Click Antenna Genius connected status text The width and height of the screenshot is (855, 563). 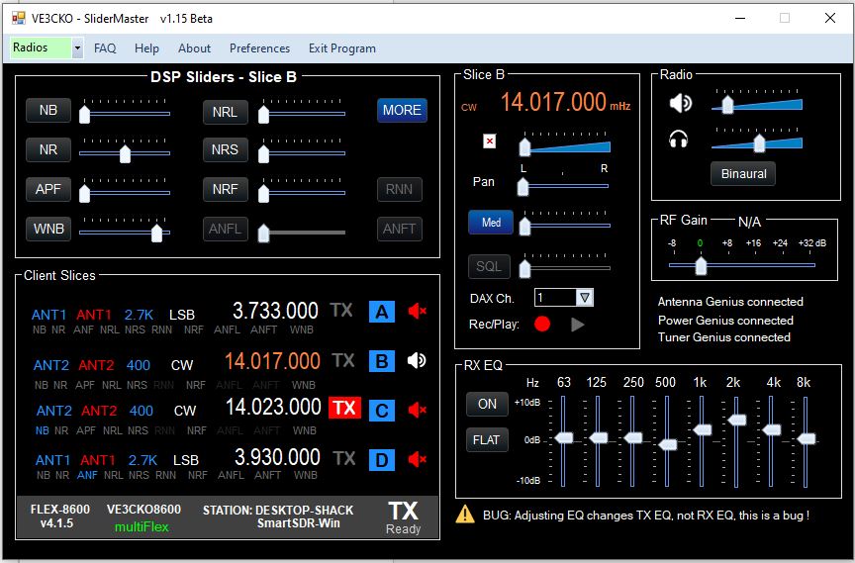click(730, 302)
